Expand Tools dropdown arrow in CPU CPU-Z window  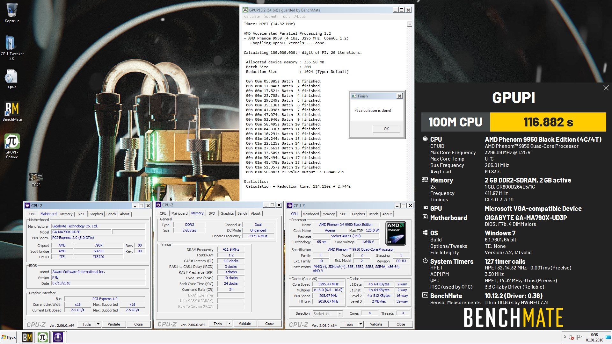[x=361, y=324]
